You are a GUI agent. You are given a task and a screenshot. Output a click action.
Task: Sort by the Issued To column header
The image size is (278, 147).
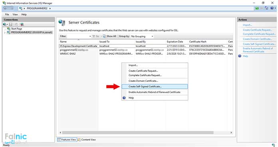coord(117,42)
